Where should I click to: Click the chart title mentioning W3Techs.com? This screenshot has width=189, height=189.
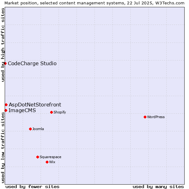[94, 3]
